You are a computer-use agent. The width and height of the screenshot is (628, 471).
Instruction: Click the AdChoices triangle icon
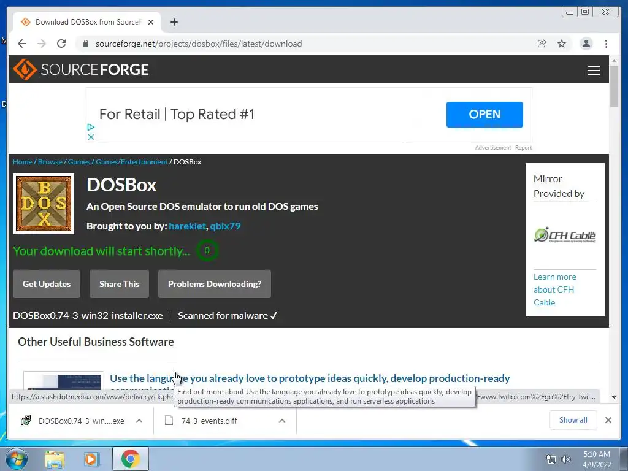(x=91, y=127)
